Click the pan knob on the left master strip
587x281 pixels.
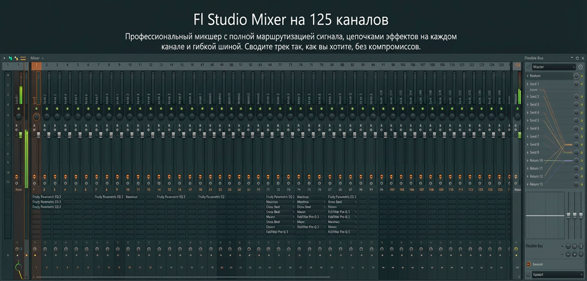pyautogui.click(x=18, y=117)
